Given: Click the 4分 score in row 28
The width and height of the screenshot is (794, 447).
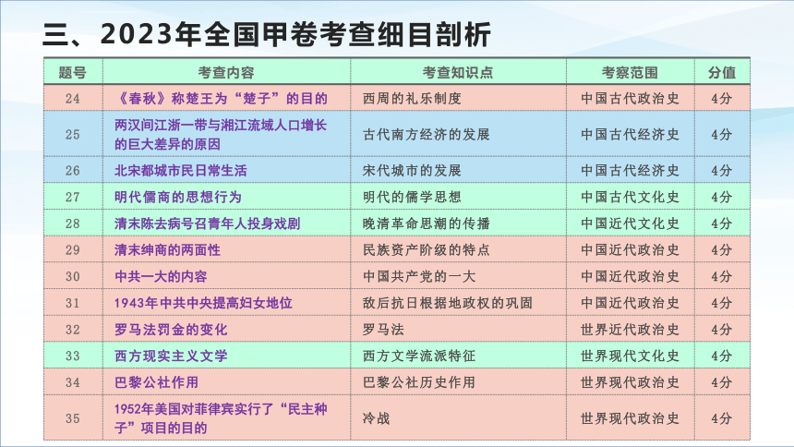Looking at the screenshot, I should pyautogui.click(x=722, y=223).
